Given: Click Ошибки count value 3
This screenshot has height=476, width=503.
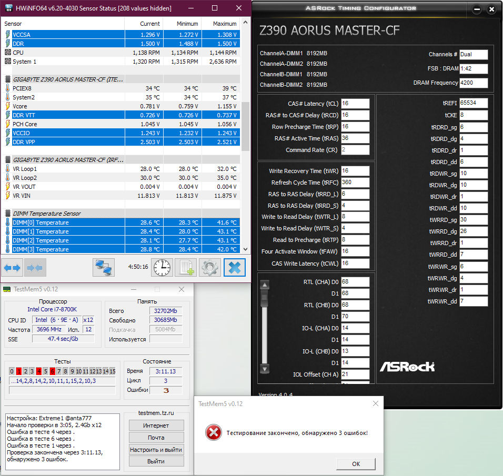Looking at the screenshot, I should [166, 390].
